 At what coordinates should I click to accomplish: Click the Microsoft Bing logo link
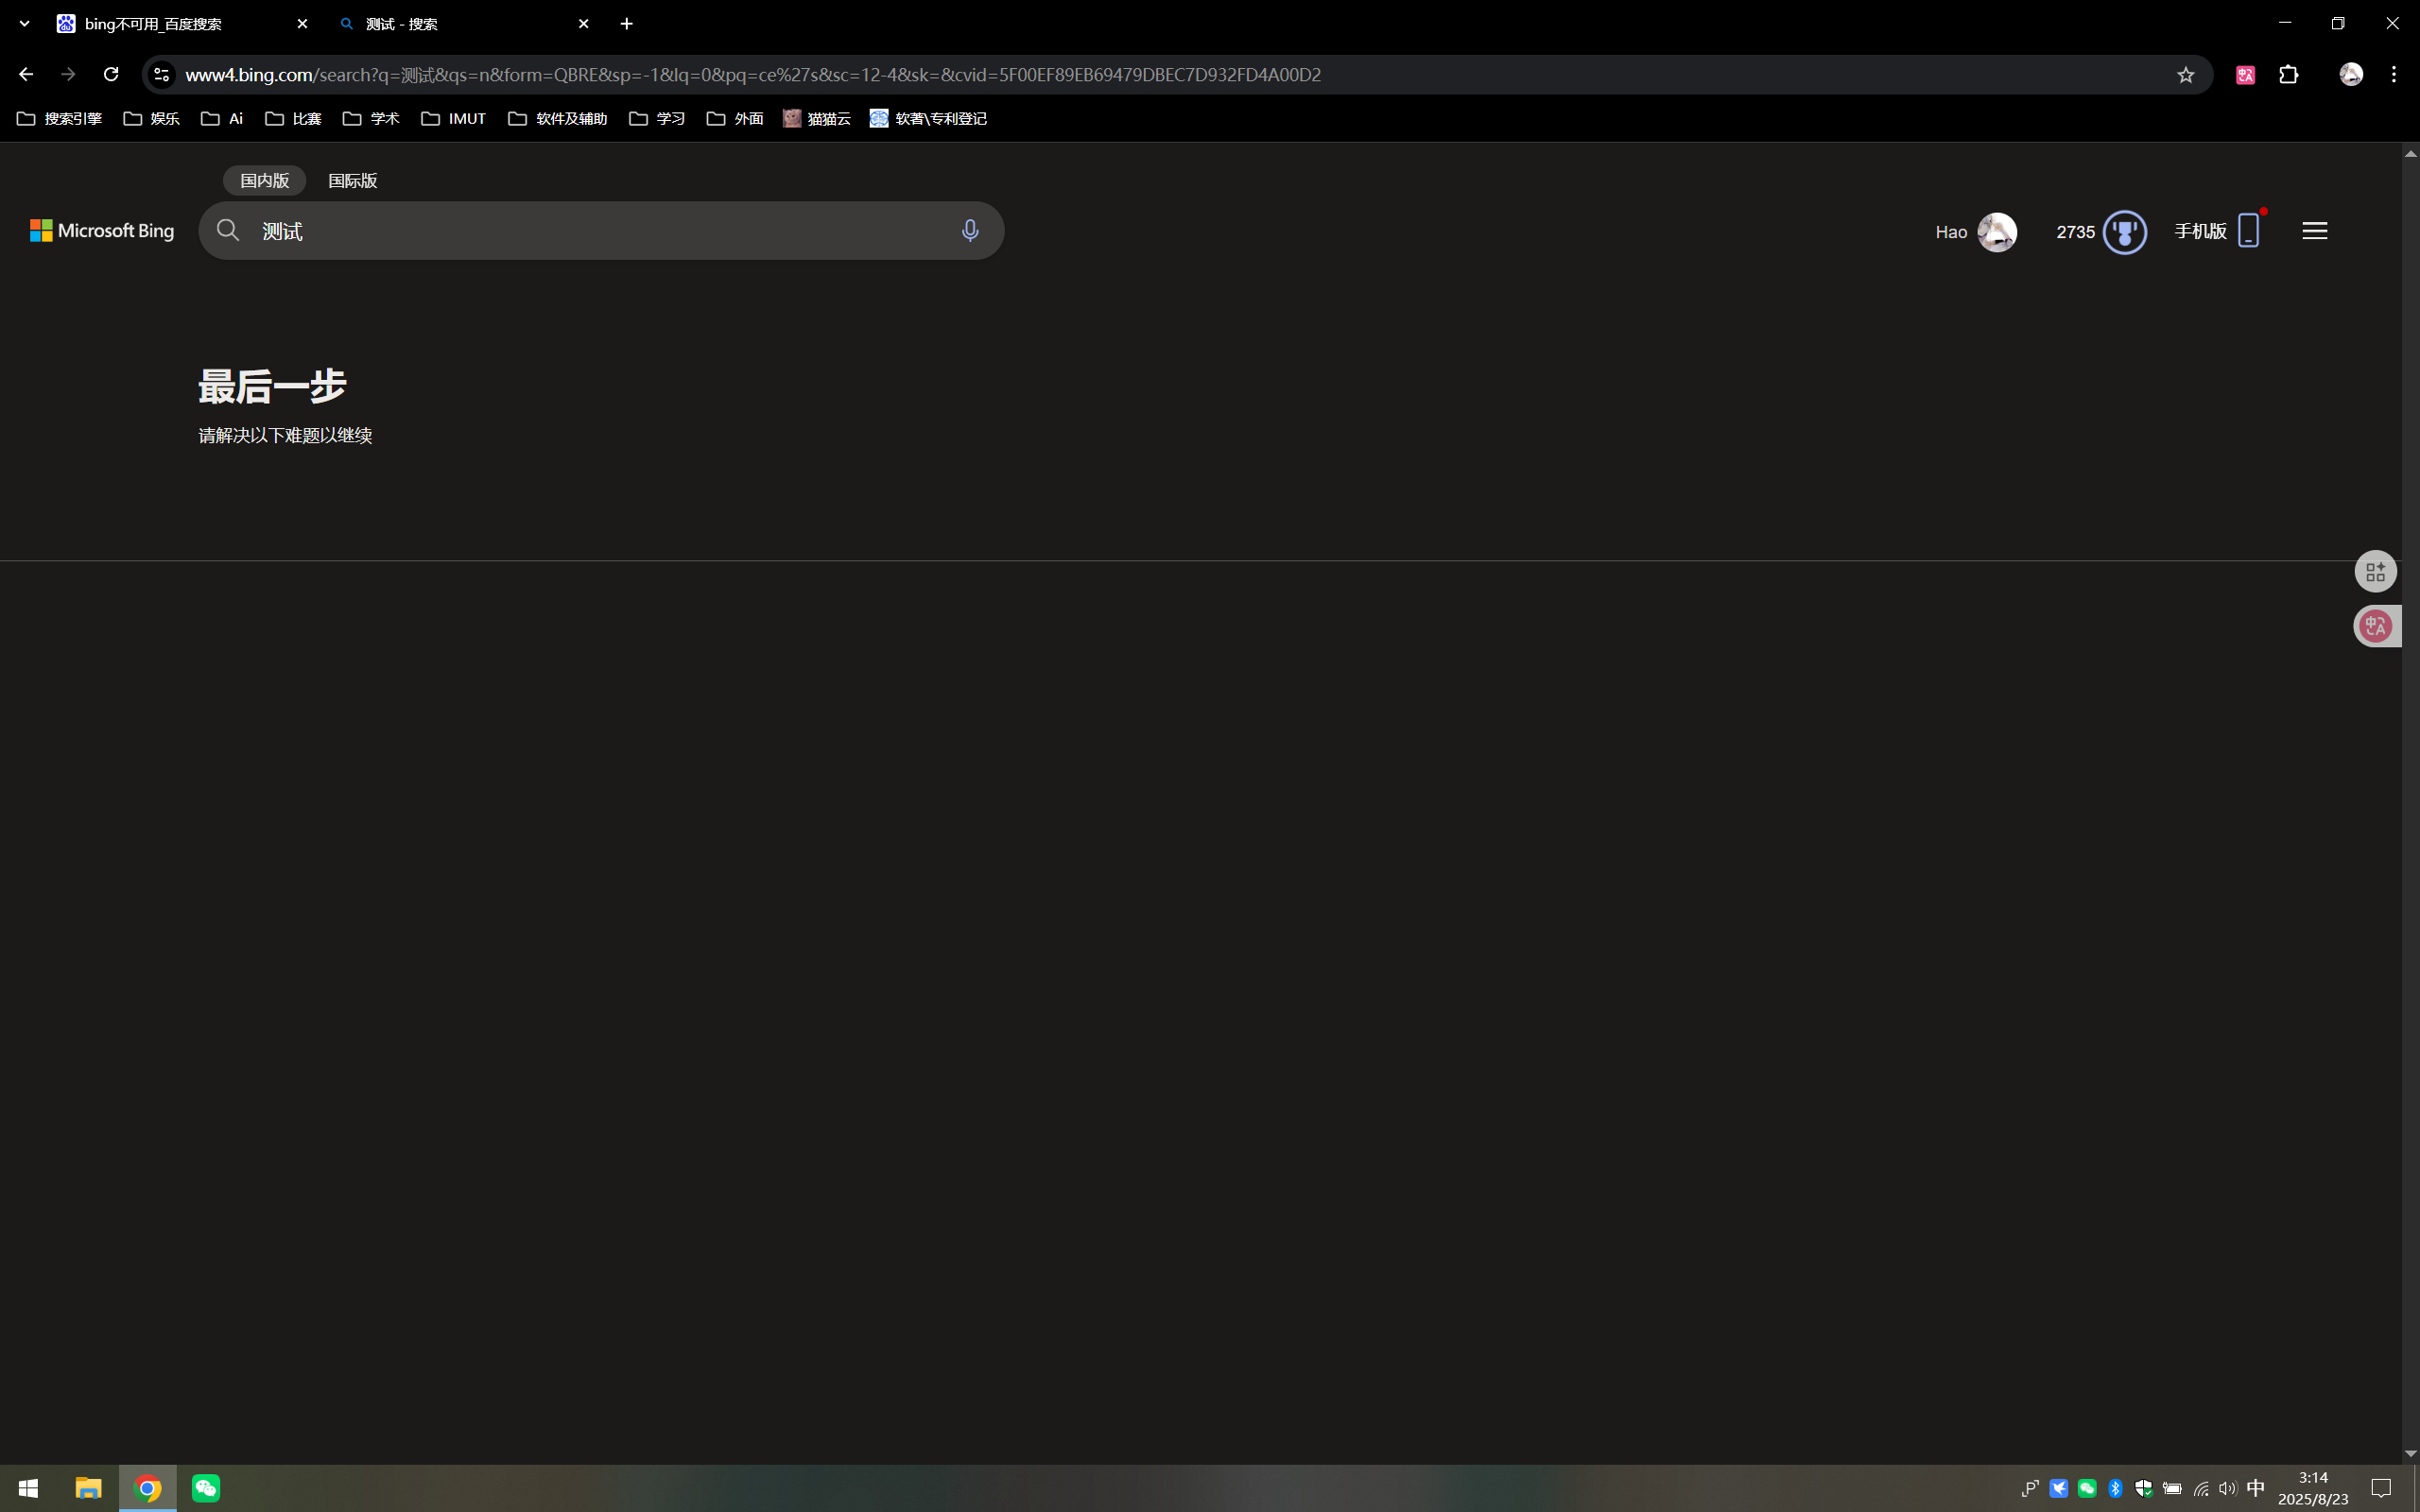point(102,231)
